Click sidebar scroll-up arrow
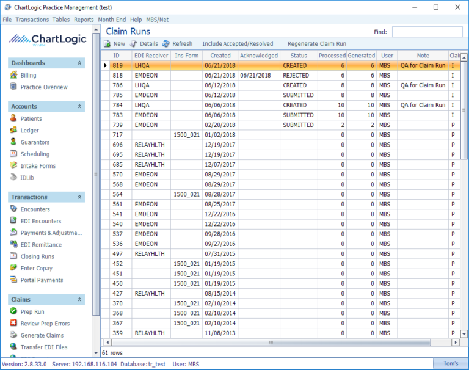The width and height of the screenshot is (469, 370). pos(96,29)
